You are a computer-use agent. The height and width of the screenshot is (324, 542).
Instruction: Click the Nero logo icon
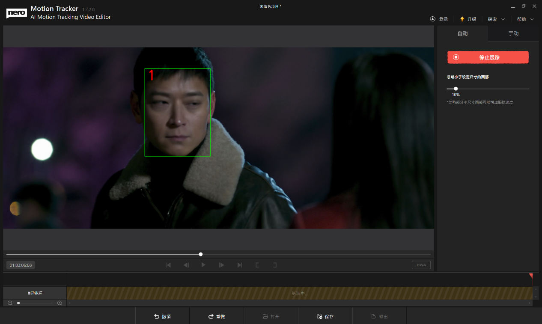click(17, 13)
